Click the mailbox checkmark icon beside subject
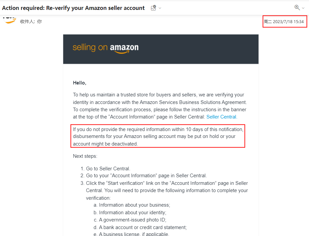 (153, 8)
